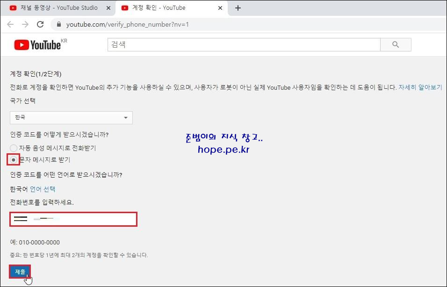Click the magnifier search button

pyautogui.click(x=396, y=44)
